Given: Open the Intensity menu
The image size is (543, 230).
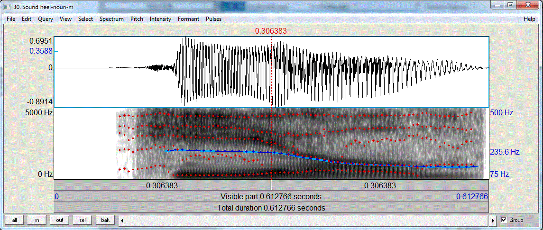Looking at the screenshot, I should pyautogui.click(x=160, y=19).
